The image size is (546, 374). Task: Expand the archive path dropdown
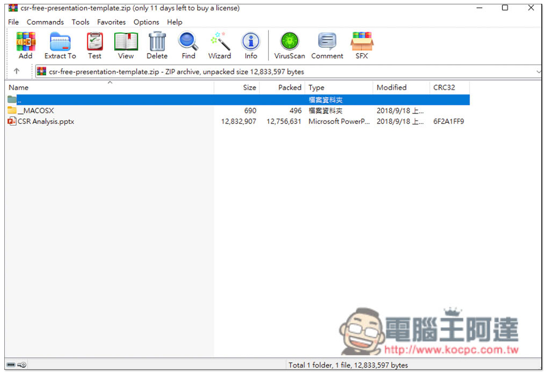point(539,72)
